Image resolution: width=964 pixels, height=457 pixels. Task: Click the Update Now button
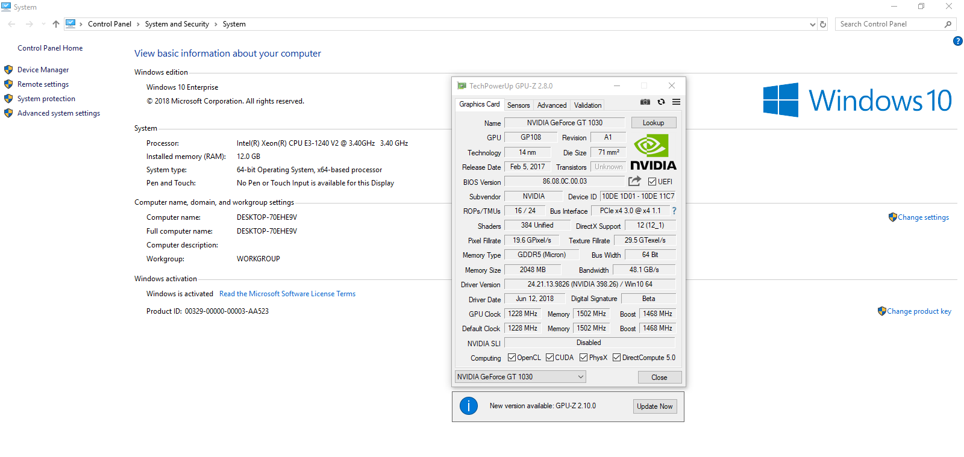pos(655,406)
